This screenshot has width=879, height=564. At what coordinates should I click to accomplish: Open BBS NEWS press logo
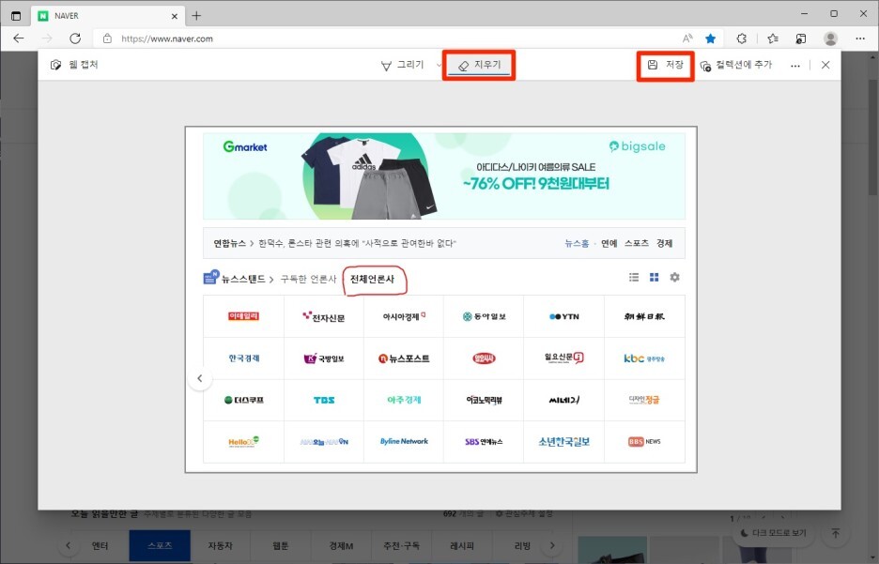pos(644,441)
